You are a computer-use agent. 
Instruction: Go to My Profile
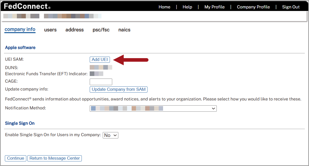click(x=214, y=7)
